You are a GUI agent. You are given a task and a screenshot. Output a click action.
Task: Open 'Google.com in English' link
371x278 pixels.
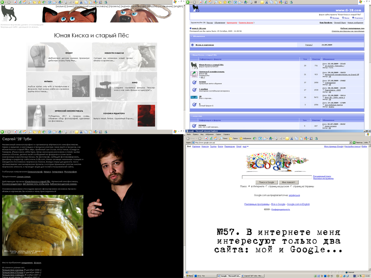[x=298, y=204]
